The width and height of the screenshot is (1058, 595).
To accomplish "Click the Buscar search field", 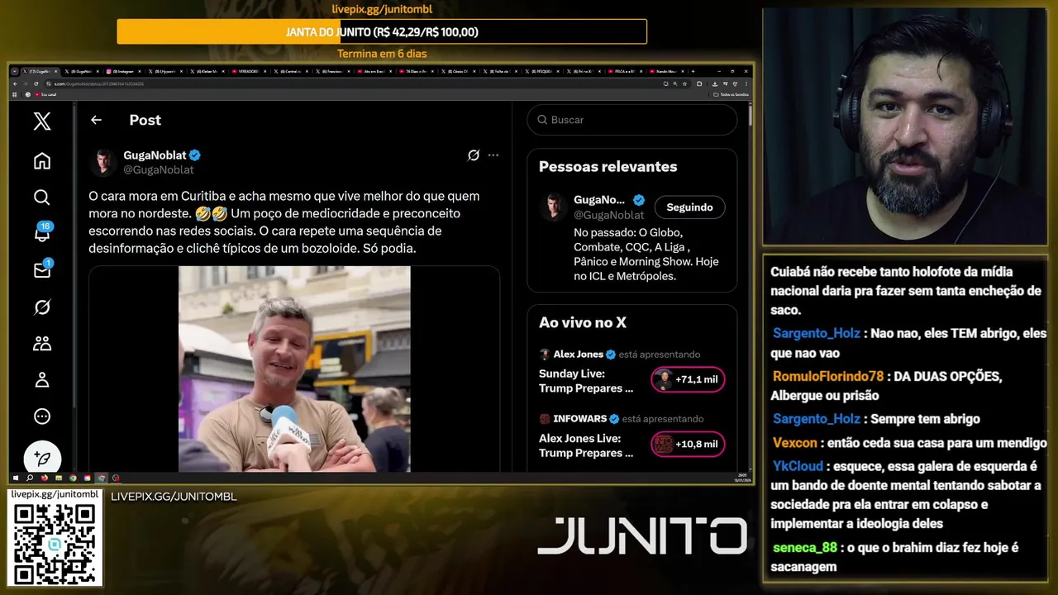I will pyautogui.click(x=632, y=120).
